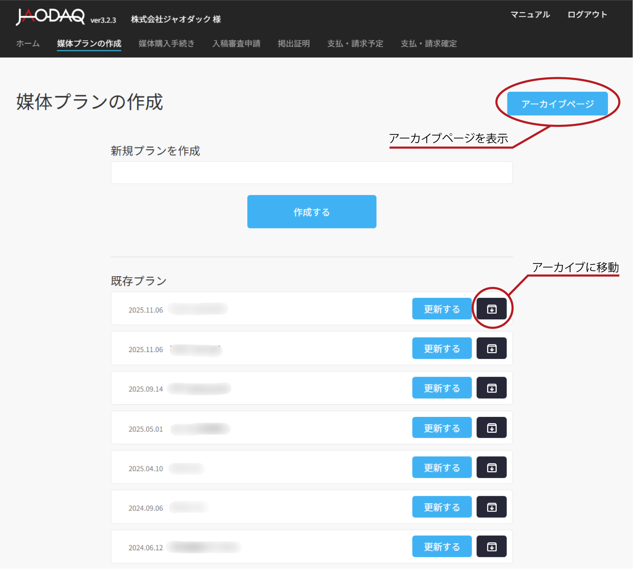Select the 2025.05.01 date text
633x569 pixels.
(146, 429)
